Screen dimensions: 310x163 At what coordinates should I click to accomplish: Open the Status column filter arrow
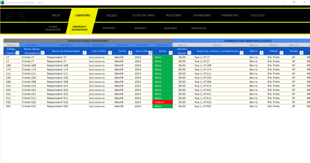point(170,53)
